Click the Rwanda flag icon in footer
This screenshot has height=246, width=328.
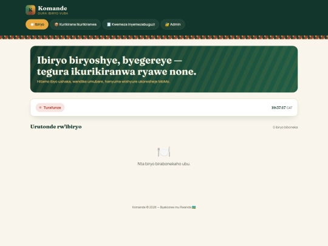(194, 207)
